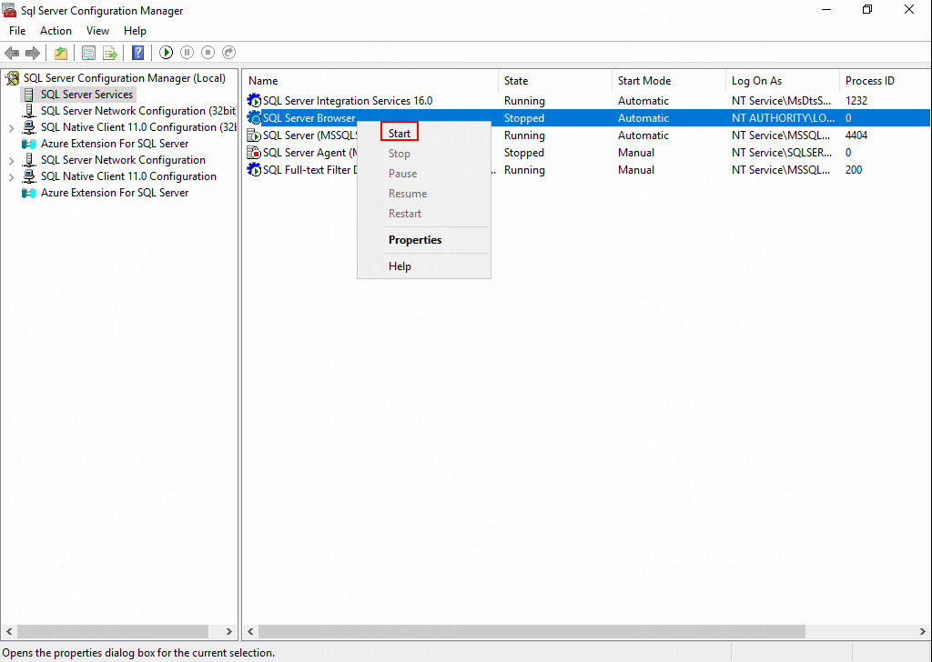The image size is (932, 662).
Task: Click the Stop Service toolbar icon
Action: [x=208, y=53]
